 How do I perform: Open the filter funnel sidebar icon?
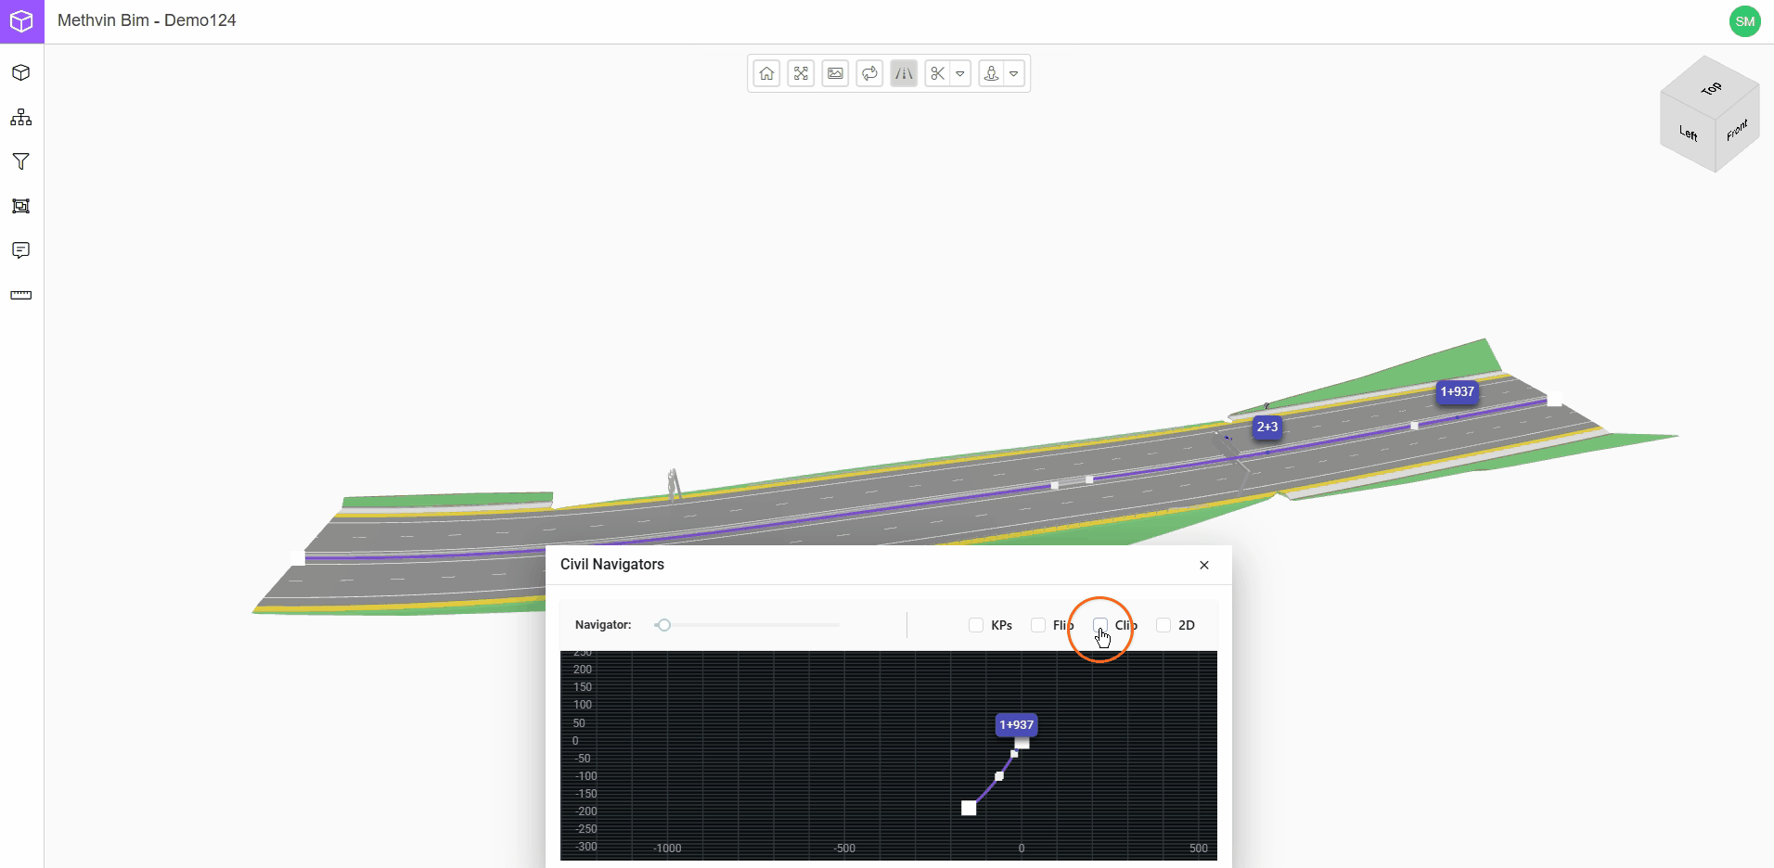21,162
